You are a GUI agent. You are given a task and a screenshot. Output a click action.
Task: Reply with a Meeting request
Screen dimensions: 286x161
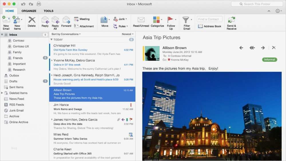point(82,19)
